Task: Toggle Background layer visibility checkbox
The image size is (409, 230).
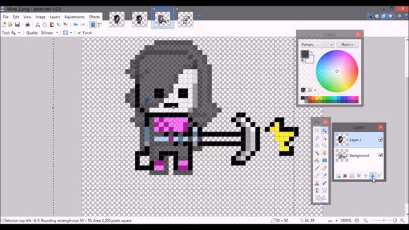Action: point(381,155)
